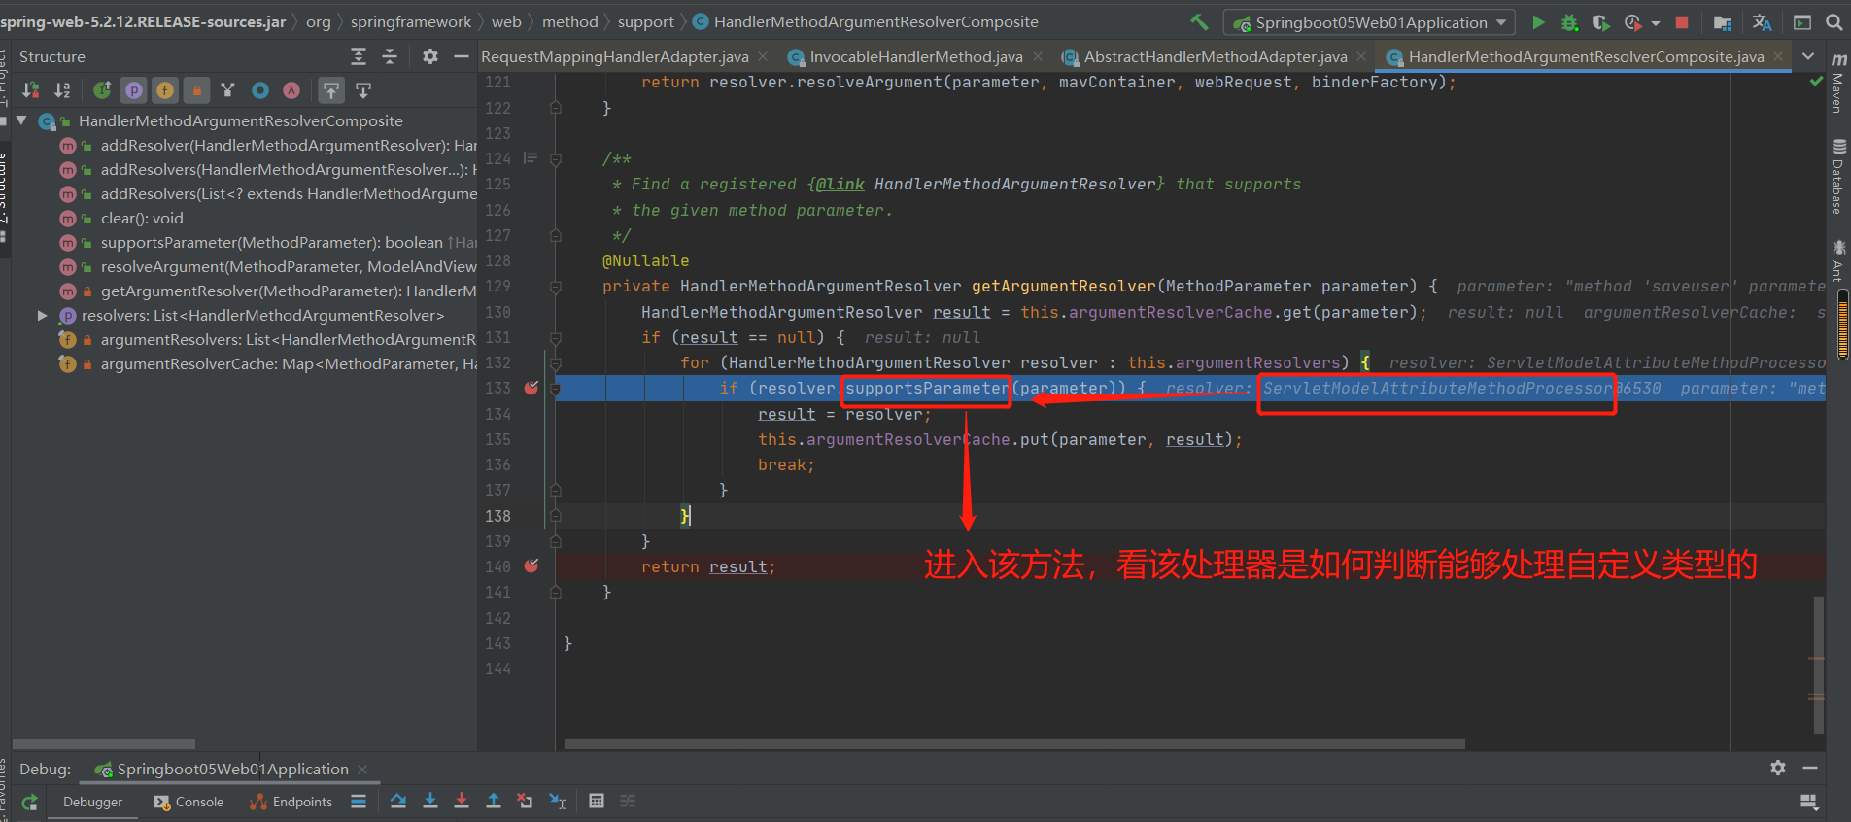Switch to InvocableHandlerMethod.java tab
Image resolution: width=1851 pixels, height=822 pixels.
pyautogui.click(x=916, y=56)
